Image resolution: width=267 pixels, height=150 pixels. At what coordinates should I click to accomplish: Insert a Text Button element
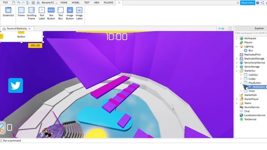click(51, 13)
